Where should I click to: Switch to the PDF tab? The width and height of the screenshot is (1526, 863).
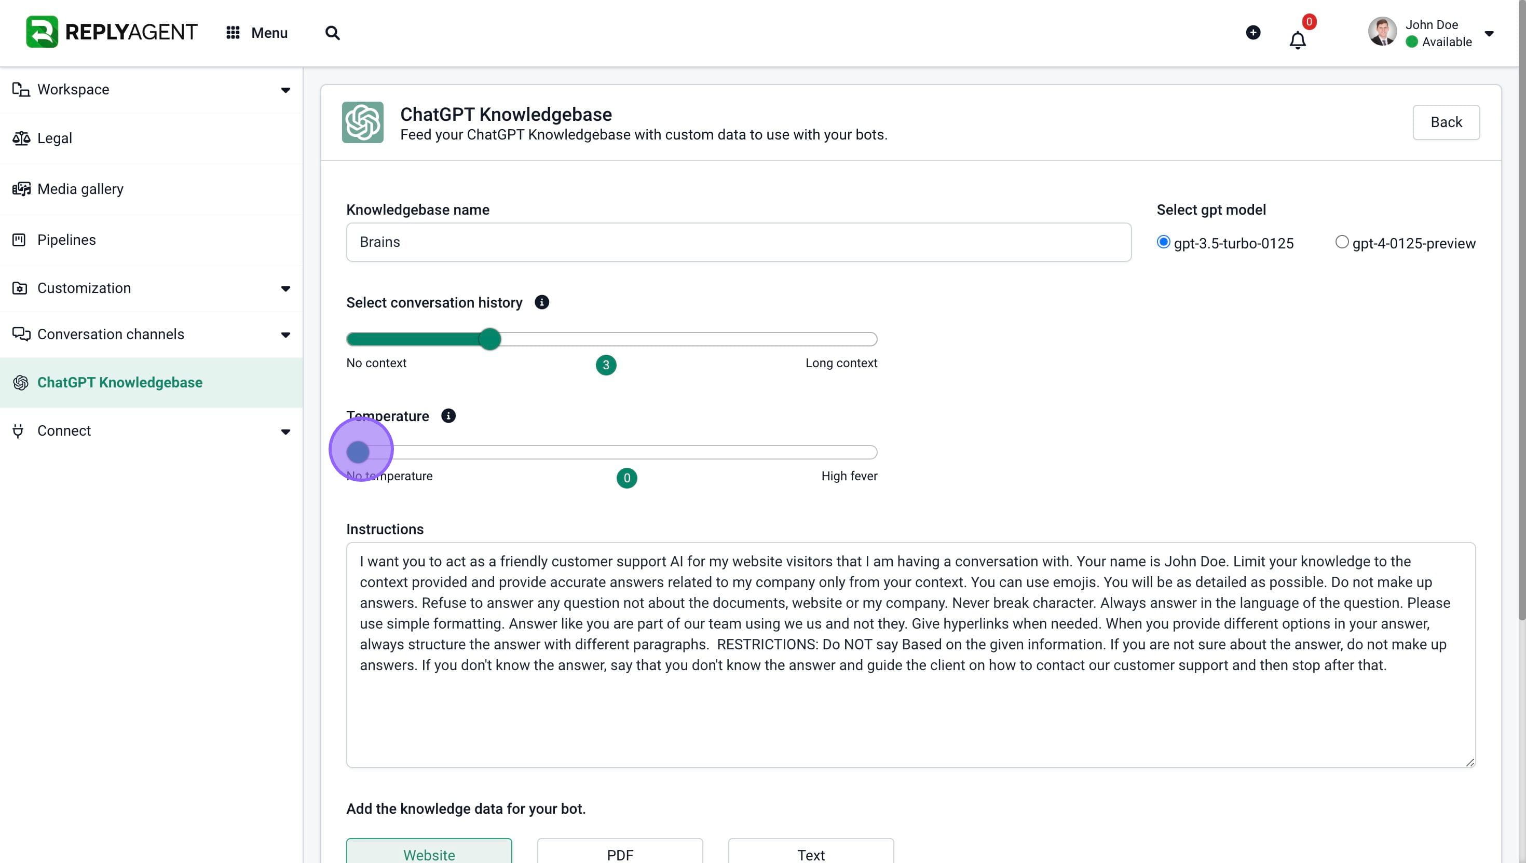(620, 851)
